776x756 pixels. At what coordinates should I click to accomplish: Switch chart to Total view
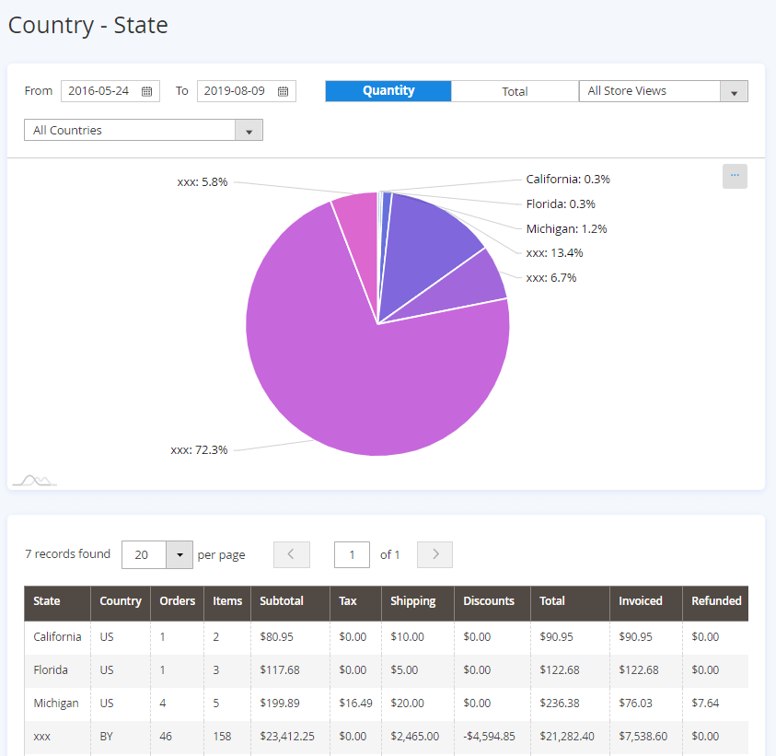515,91
